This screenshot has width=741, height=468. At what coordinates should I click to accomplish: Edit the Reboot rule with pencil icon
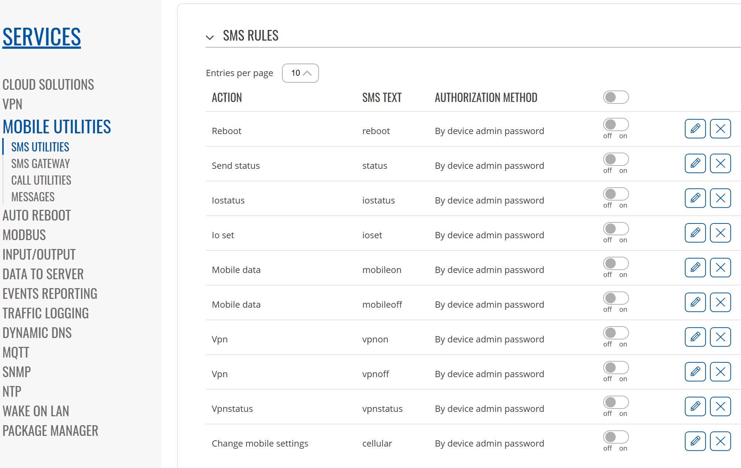(695, 129)
